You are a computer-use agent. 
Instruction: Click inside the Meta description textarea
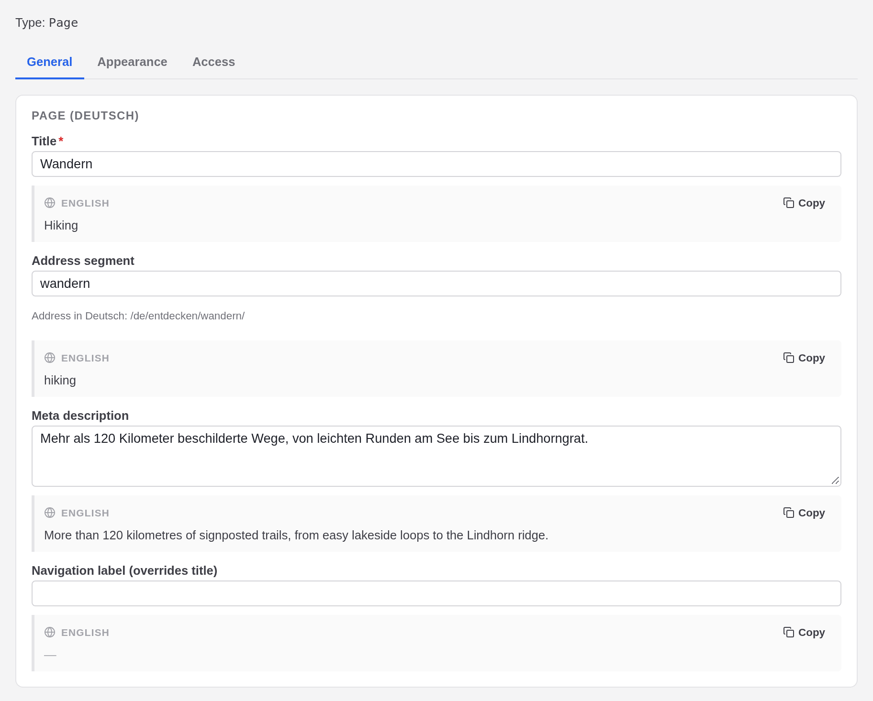(x=436, y=456)
